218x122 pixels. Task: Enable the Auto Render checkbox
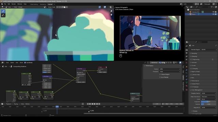tap(160, 77)
